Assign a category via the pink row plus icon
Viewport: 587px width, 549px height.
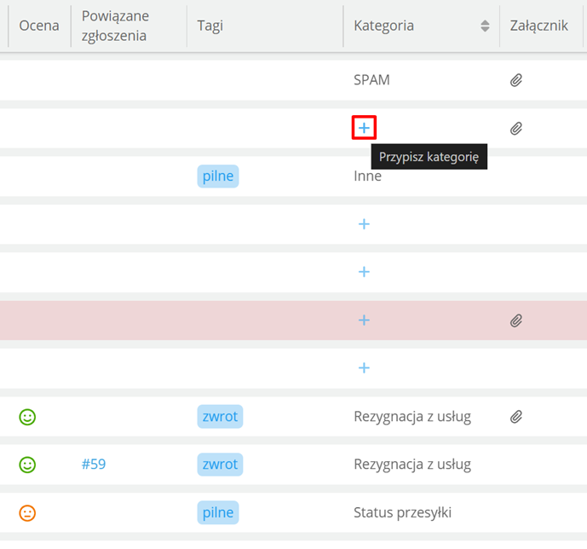tap(364, 321)
